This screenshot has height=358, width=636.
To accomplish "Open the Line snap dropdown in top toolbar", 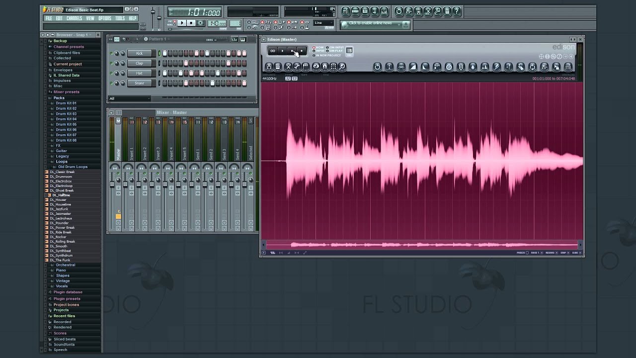I will pos(324,23).
